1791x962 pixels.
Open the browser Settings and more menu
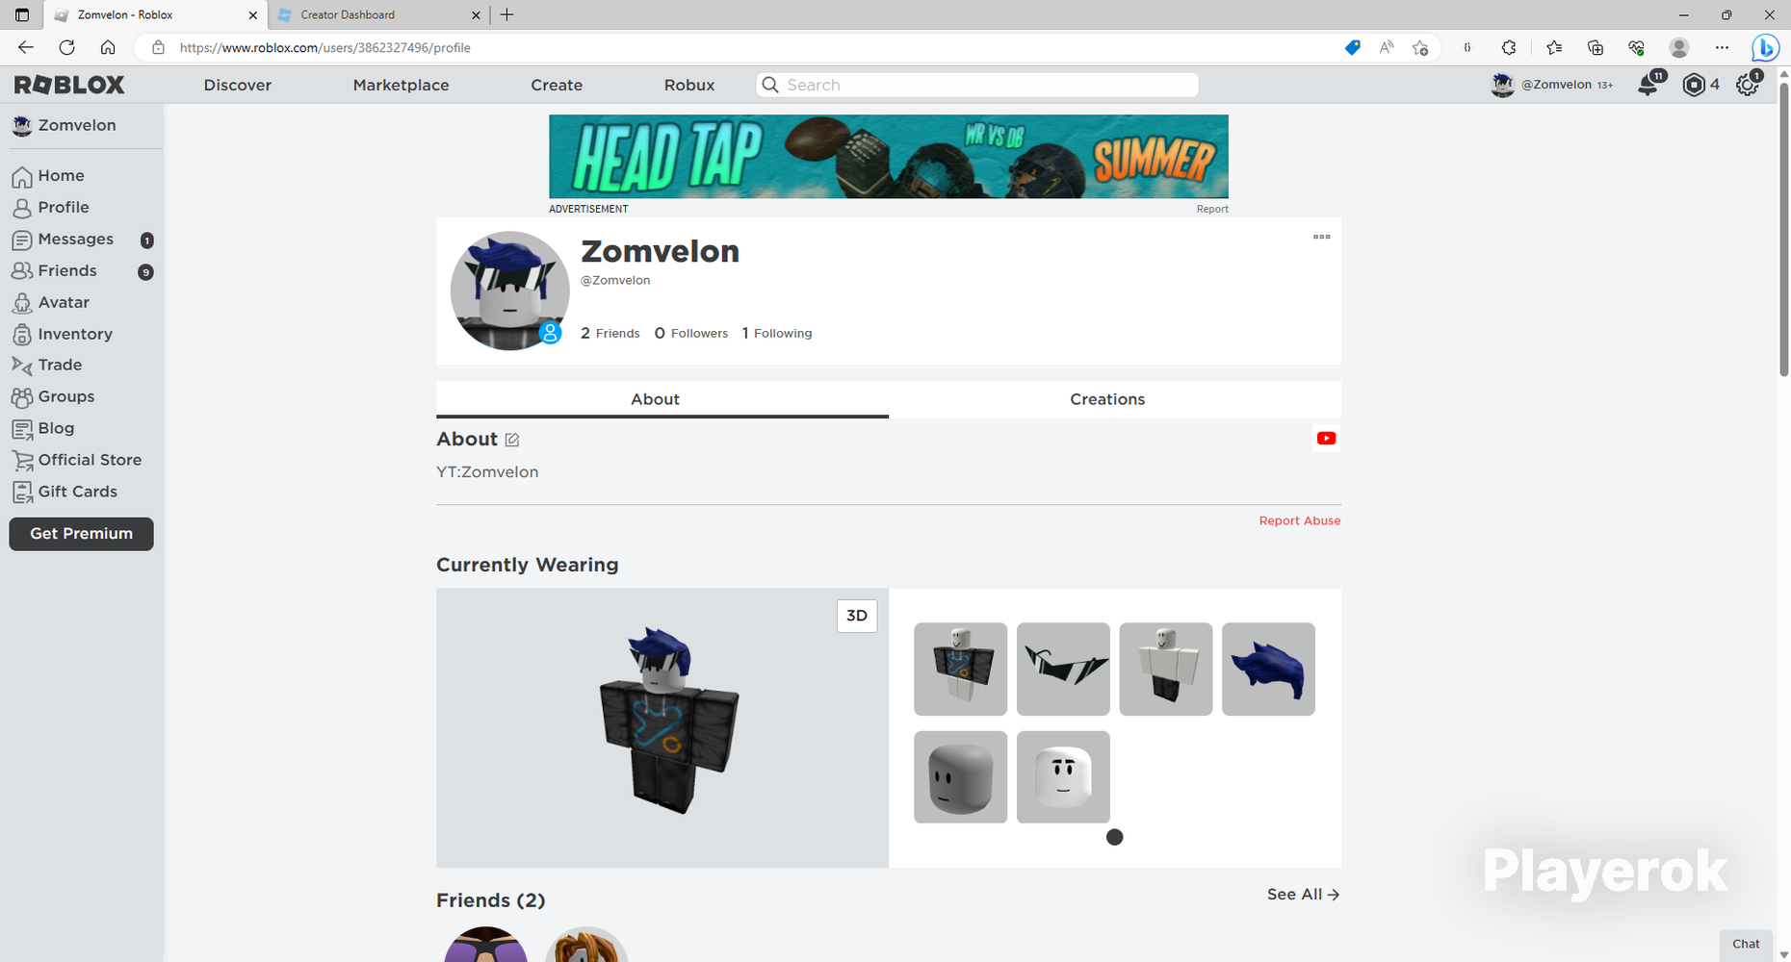pyautogui.click(x=1723, y=47)
